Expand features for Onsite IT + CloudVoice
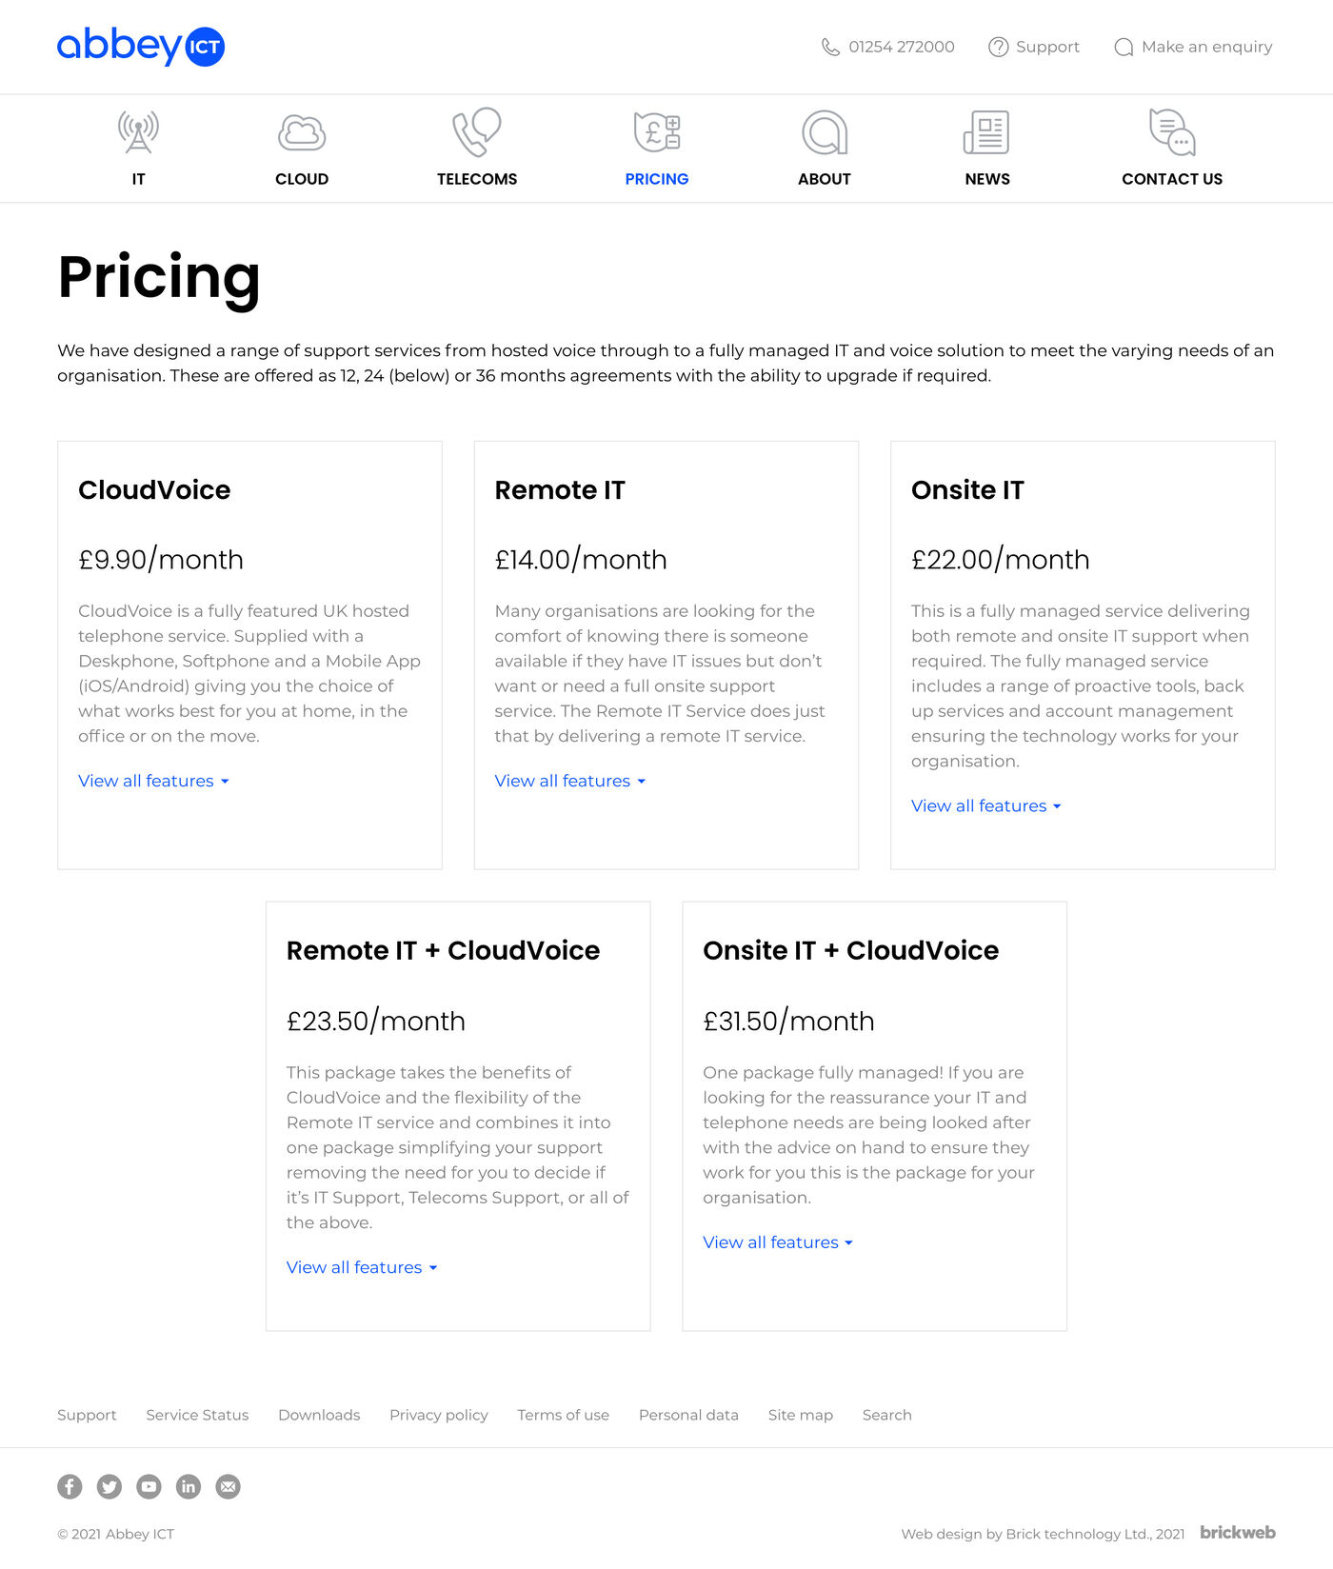This screenshot has height=1569, width=1333. [777, 1242]
